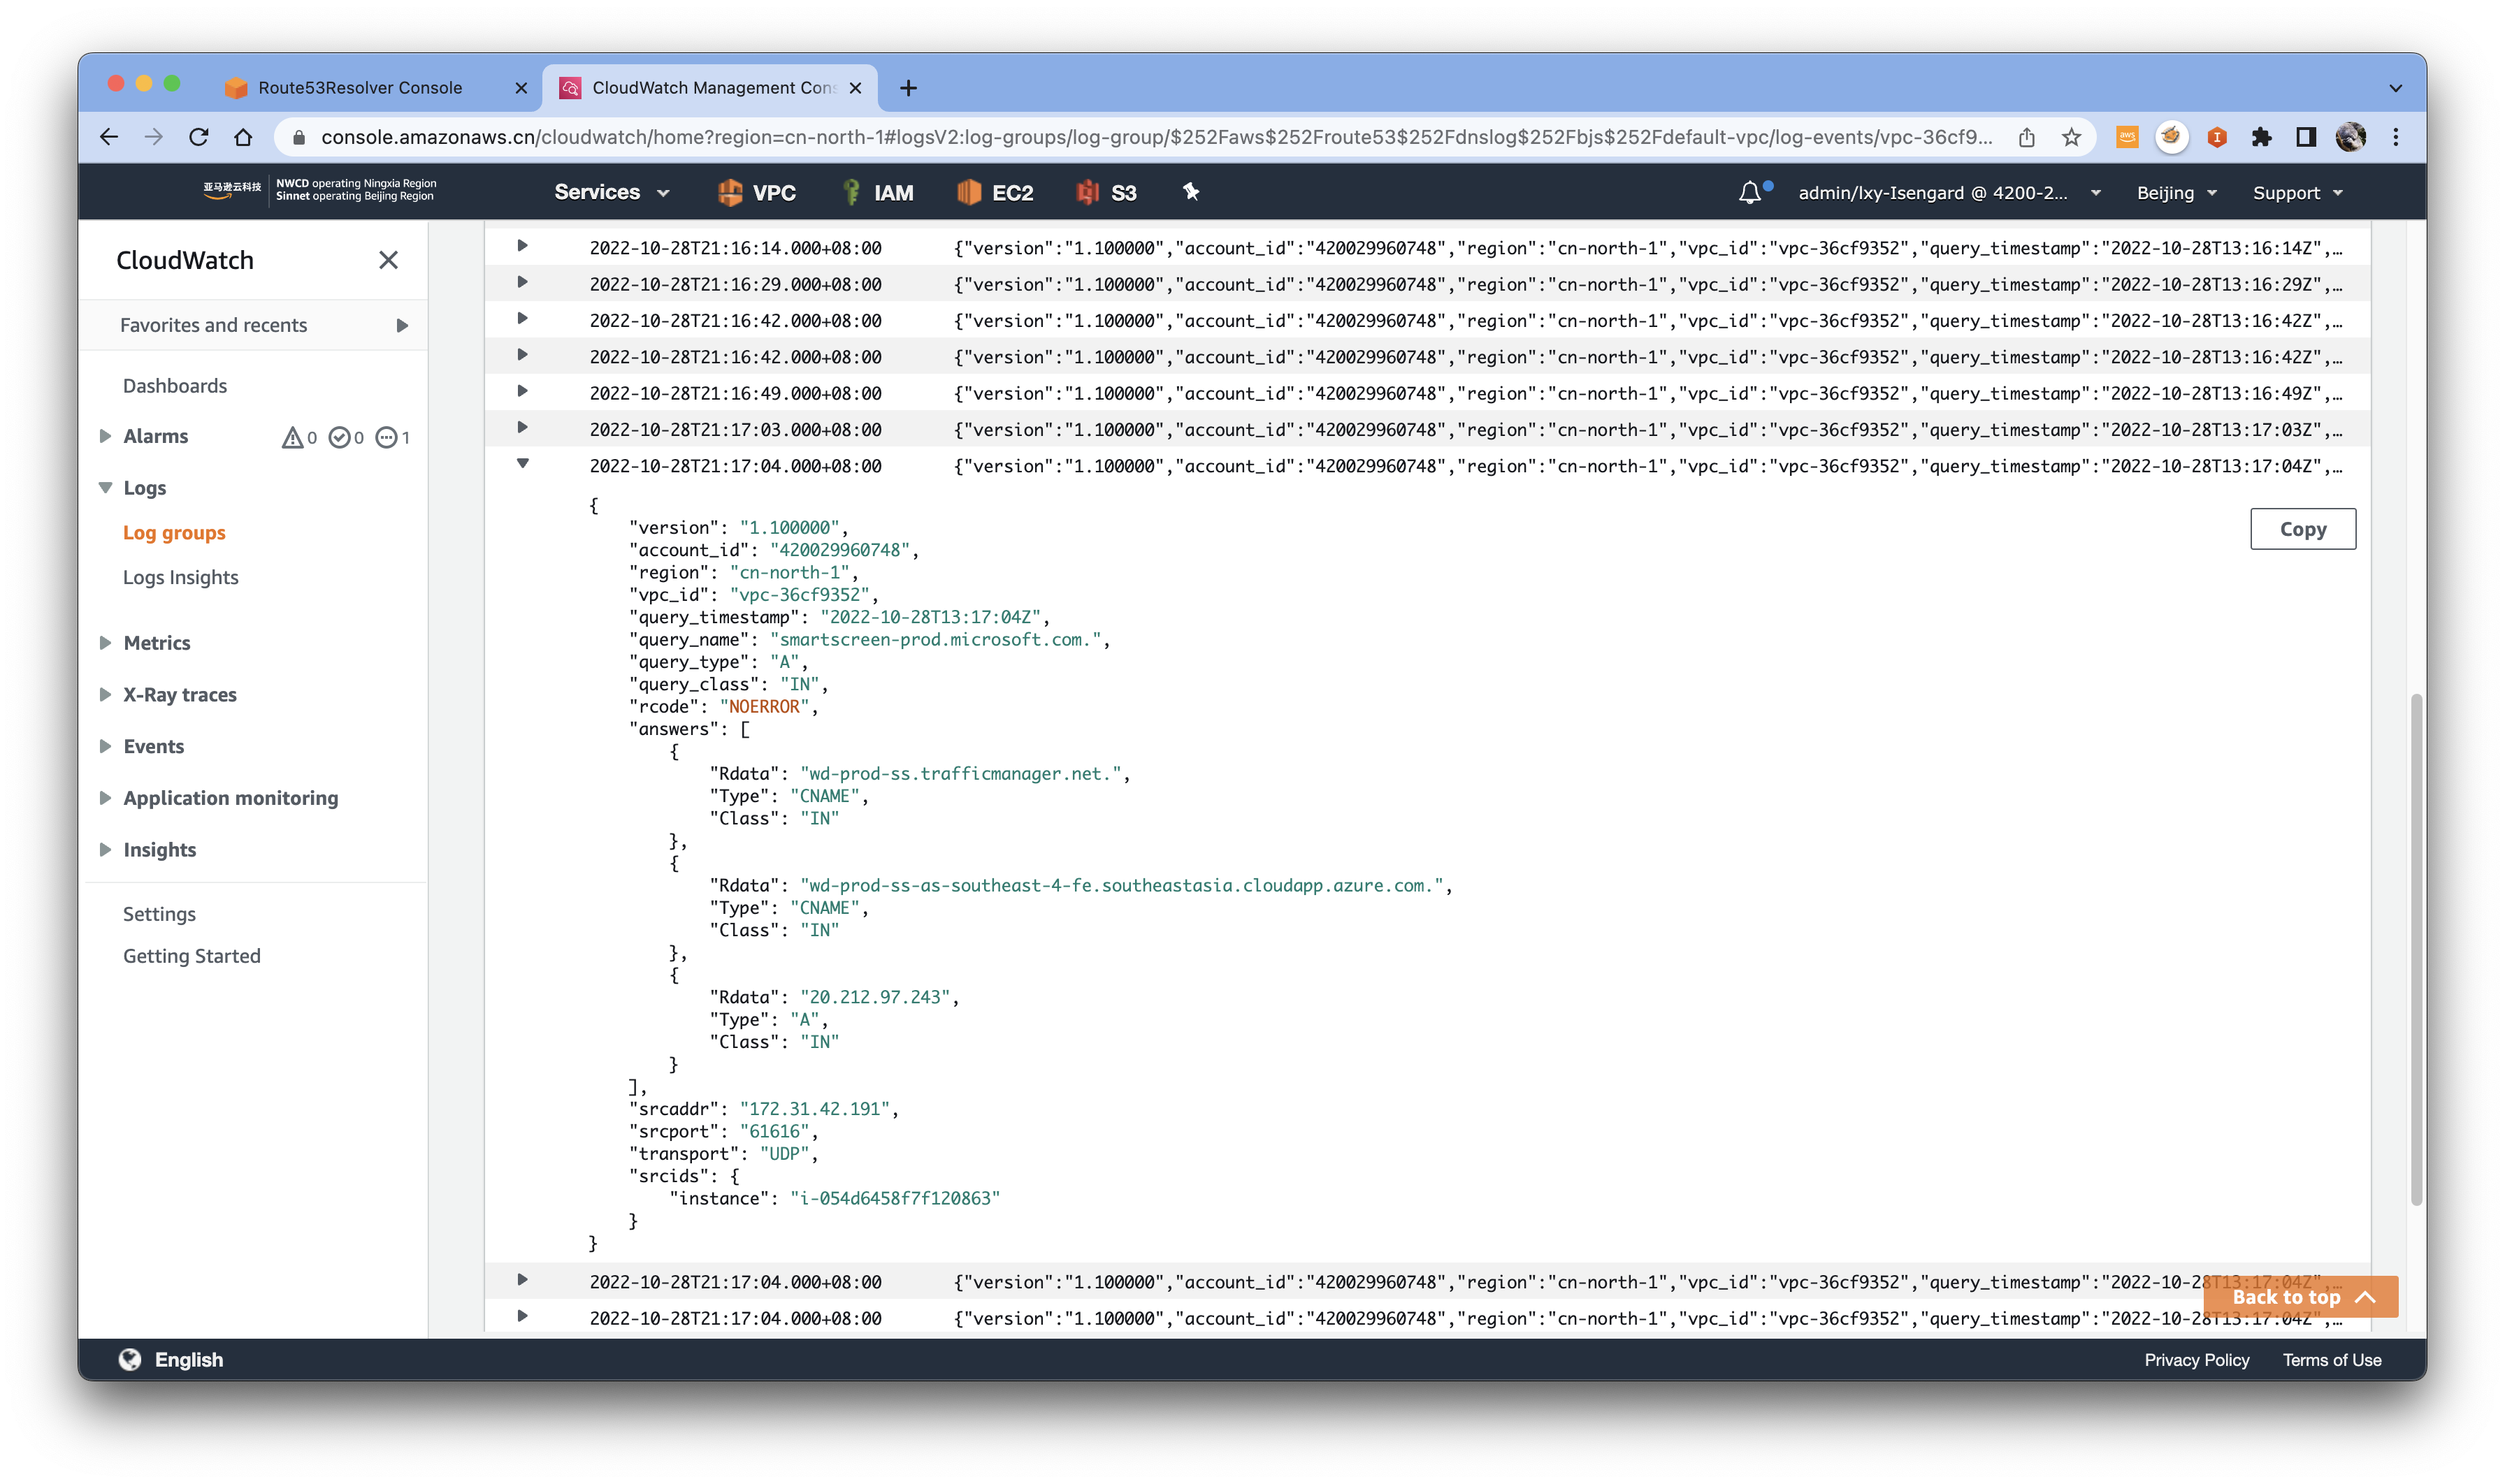Viewport: 2505px width, 1484px height.
Task: Open the Chrome profile avatar
Action: (x=2351, y=137)
